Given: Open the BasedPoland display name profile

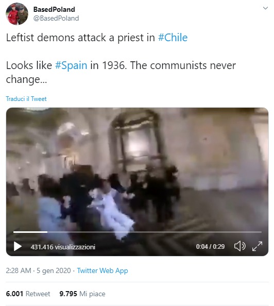Looking at the screenshot, I should click(x=54, y=9).
